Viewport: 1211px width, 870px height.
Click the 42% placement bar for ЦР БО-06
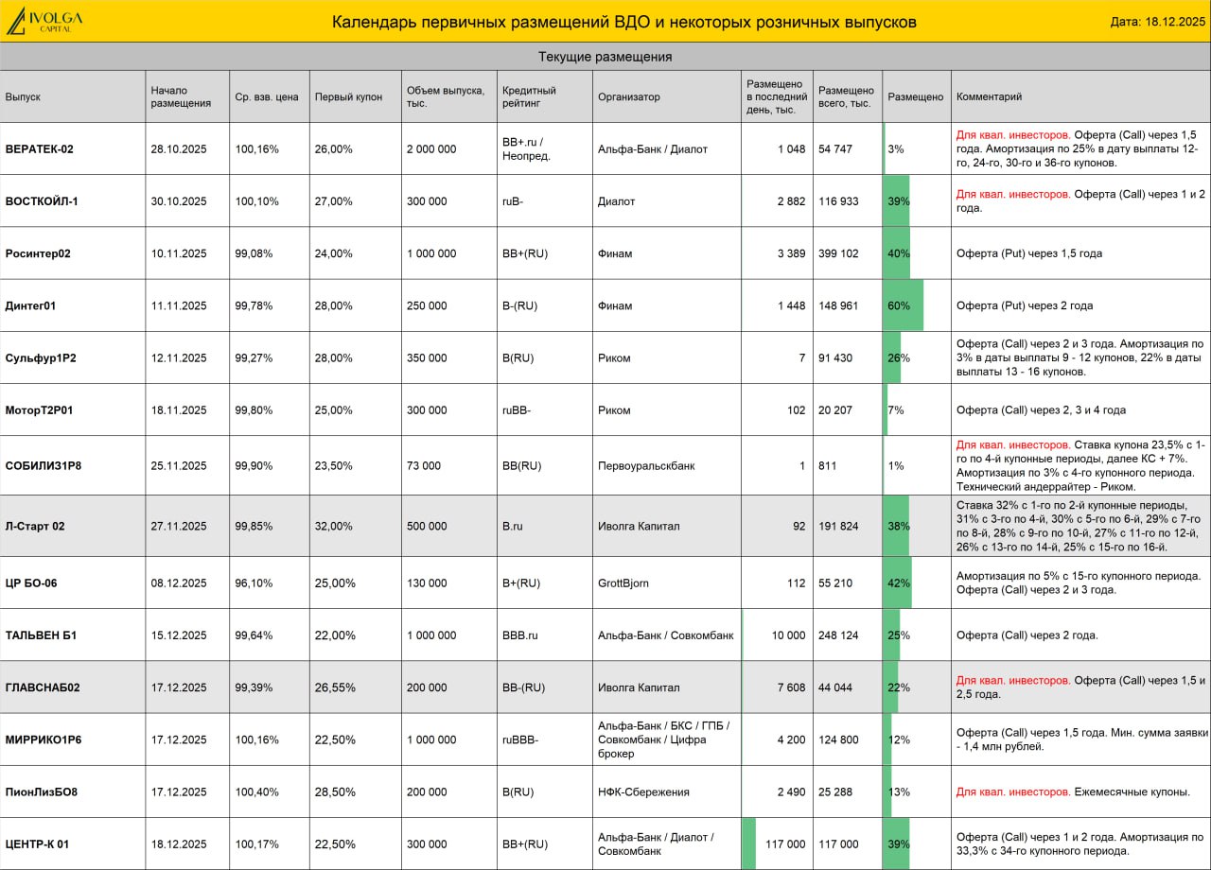click(x=897, y=583)
